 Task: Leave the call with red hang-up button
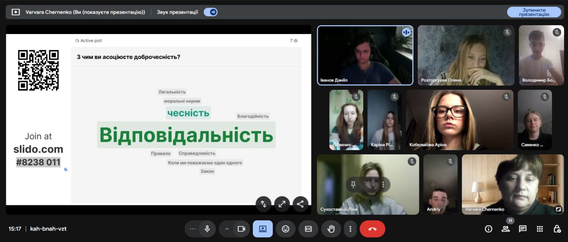point(372,229)
